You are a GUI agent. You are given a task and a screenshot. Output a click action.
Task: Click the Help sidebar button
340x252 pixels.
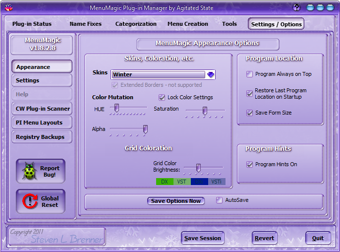(x=42, y=94)
